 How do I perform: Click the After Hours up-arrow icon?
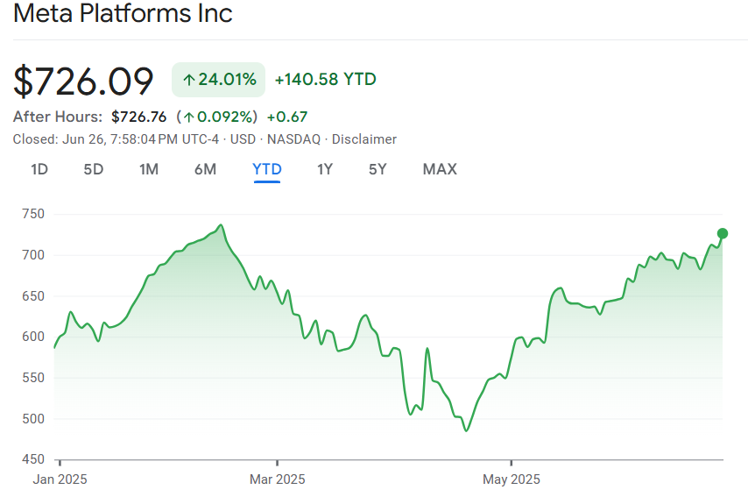point(188,117)
